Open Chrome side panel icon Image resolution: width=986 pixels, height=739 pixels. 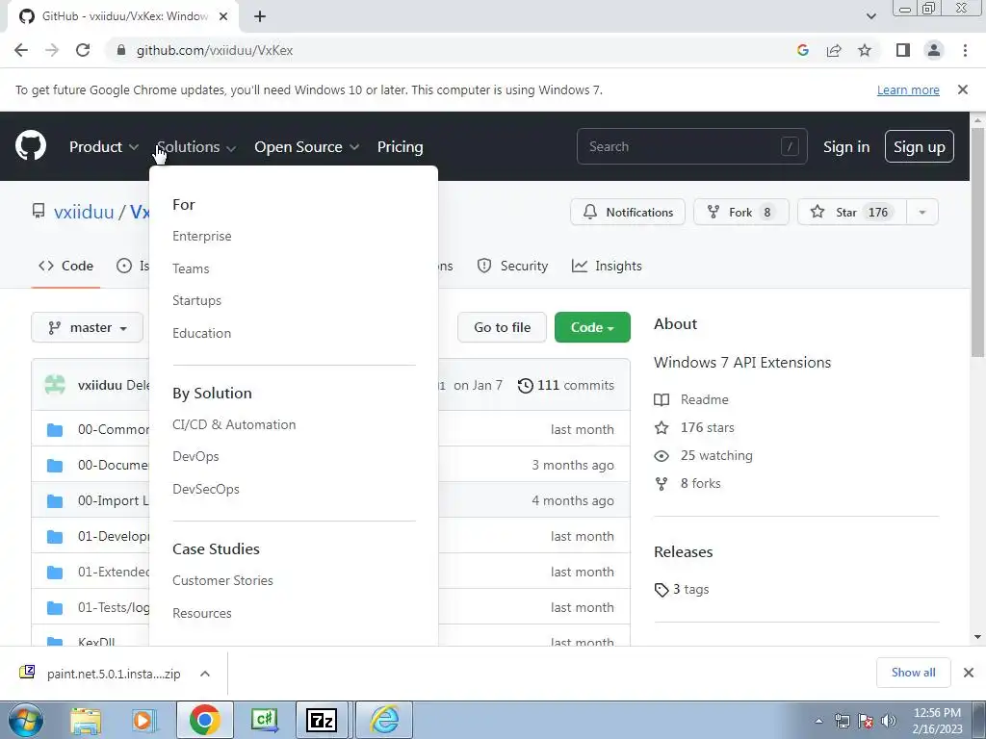(x=903, y=50)
